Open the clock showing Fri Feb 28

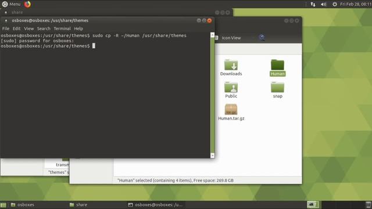point(356,4)
